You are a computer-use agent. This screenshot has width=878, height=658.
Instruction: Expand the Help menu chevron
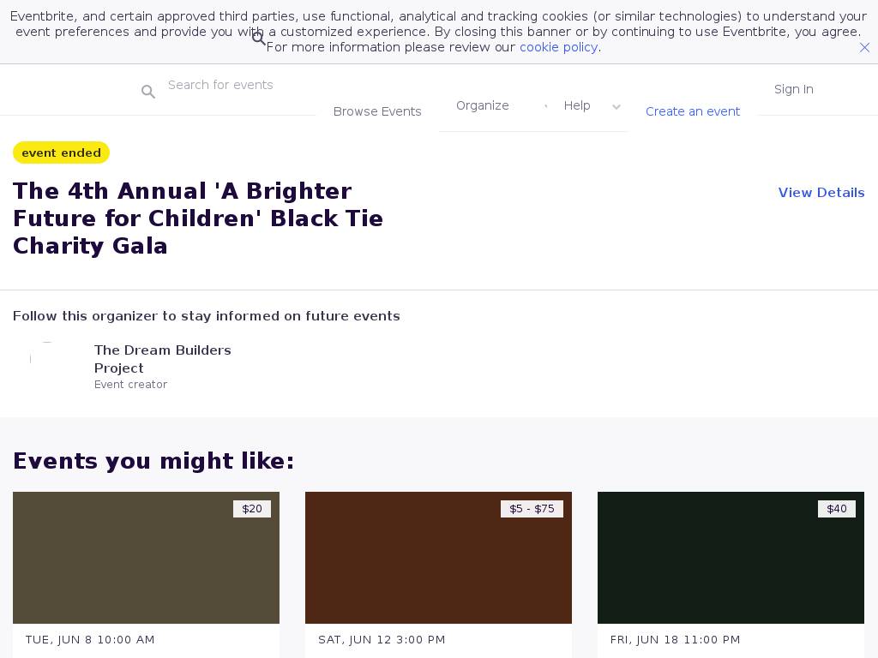pos(616,107)
